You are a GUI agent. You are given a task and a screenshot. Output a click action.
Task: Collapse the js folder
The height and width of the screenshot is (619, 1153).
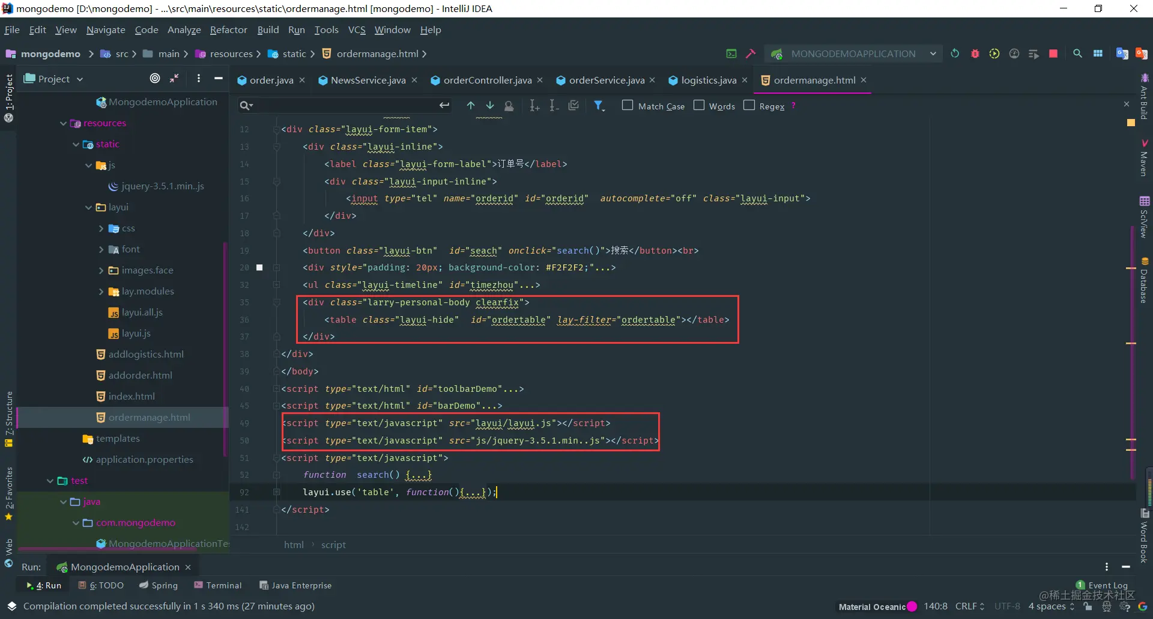(x=88, y=165)
